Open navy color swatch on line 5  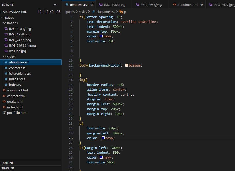coord(101,36)
